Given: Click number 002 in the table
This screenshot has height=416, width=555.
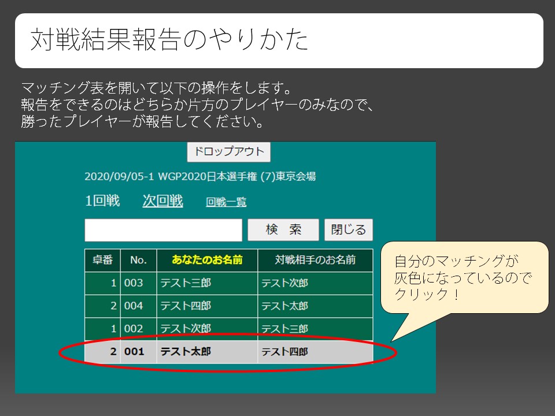Looking at the screenshot, I should pos(134,329).
